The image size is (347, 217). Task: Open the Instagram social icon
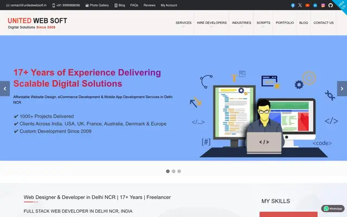(323, 5)
